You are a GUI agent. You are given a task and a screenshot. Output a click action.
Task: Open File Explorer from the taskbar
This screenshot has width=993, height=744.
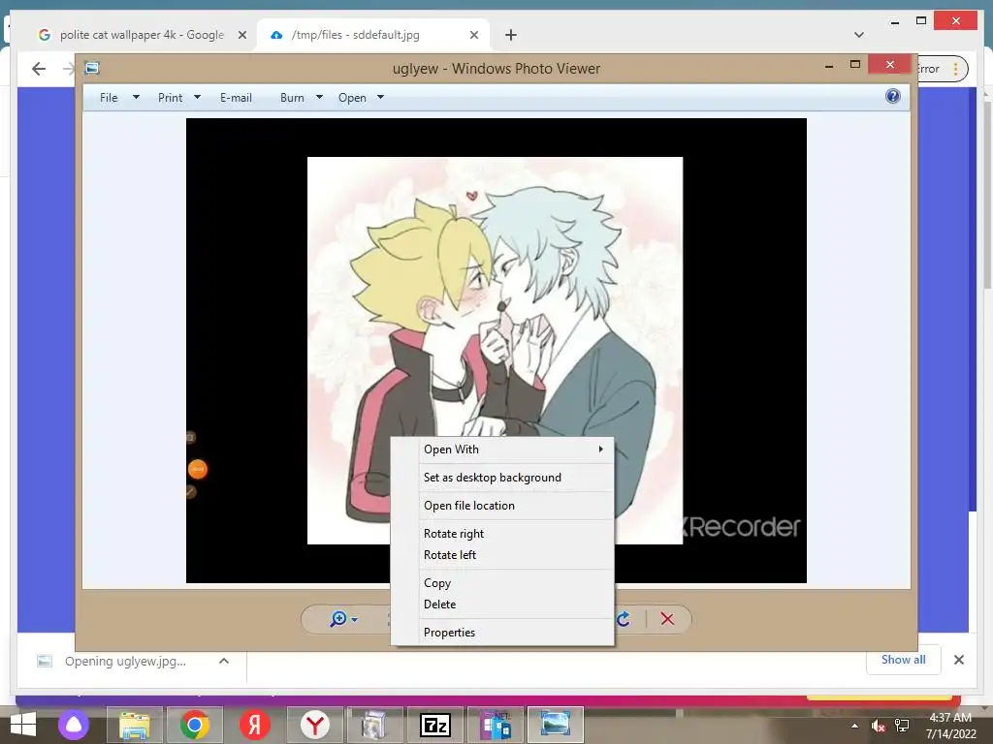[134, 725]
